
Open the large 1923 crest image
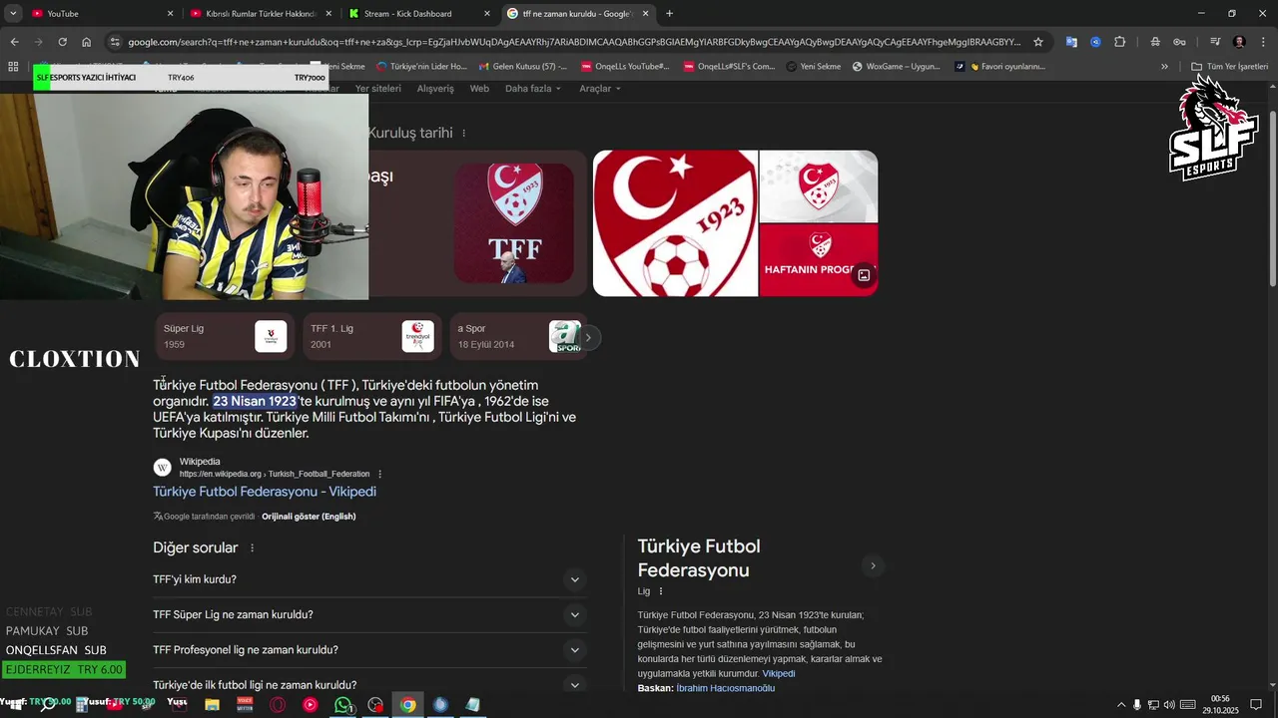coord(676,223)
